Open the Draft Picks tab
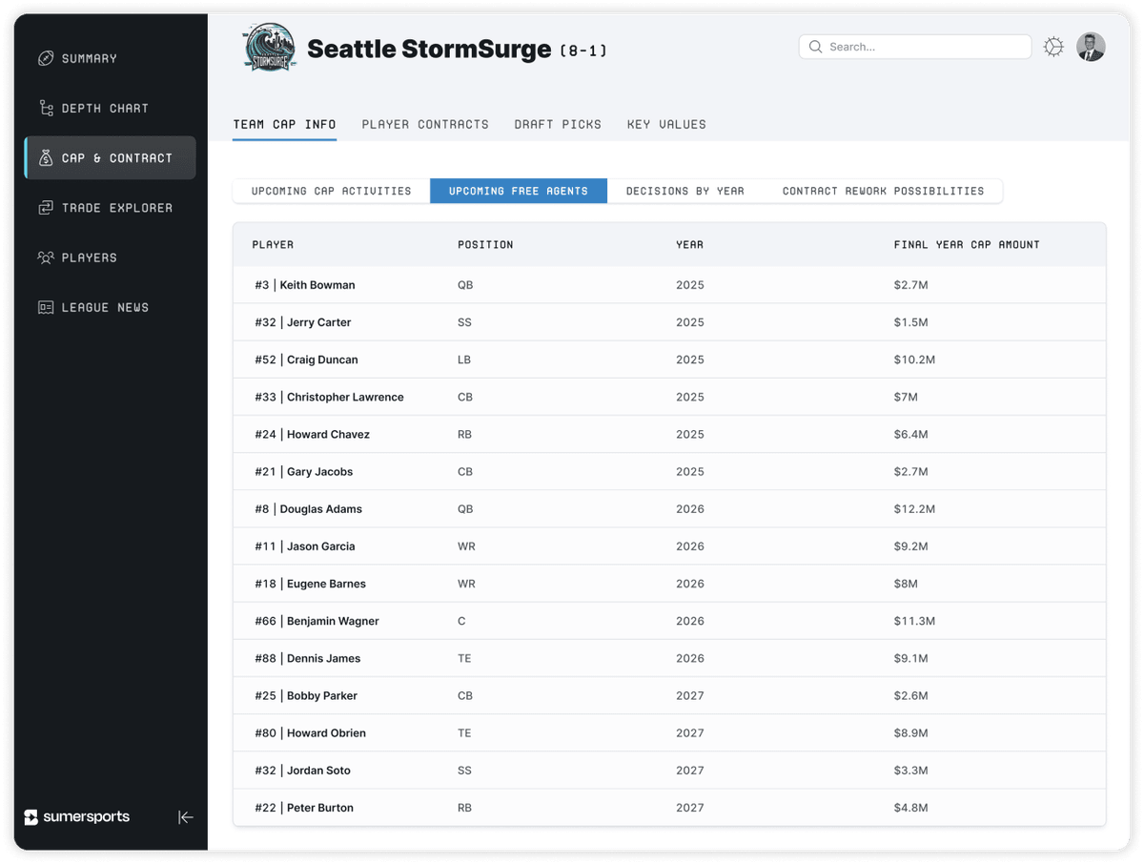The image size is (1144, 864). coord(558,124)
